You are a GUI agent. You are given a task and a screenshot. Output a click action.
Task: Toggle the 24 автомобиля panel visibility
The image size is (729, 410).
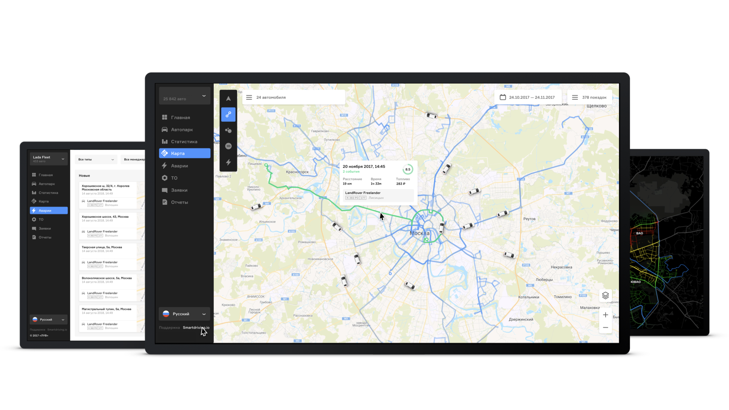pos(249,98)
